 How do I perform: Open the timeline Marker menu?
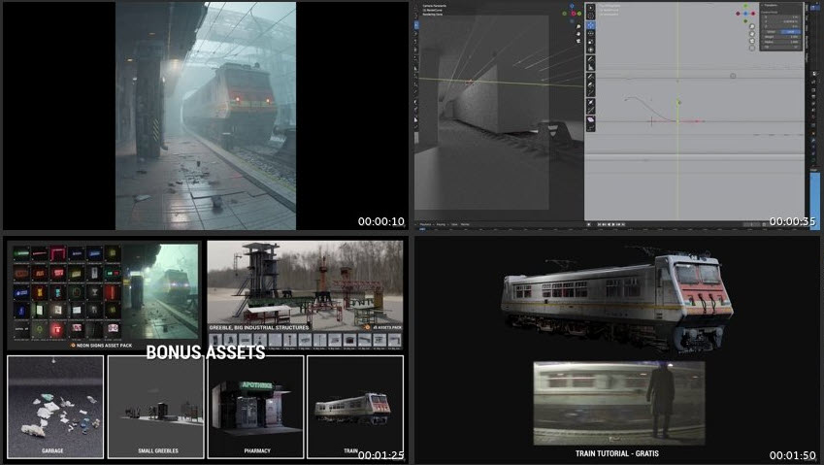click(x=465, y=224)
